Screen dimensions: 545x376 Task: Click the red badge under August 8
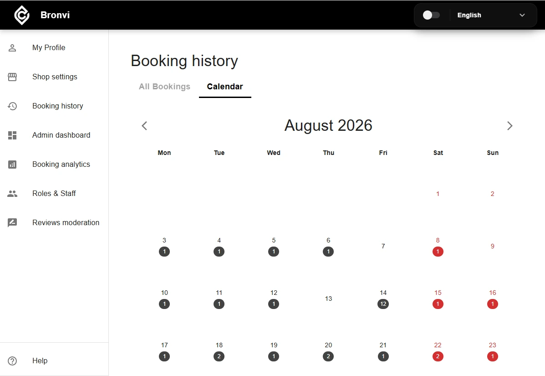tap(438, 252)
